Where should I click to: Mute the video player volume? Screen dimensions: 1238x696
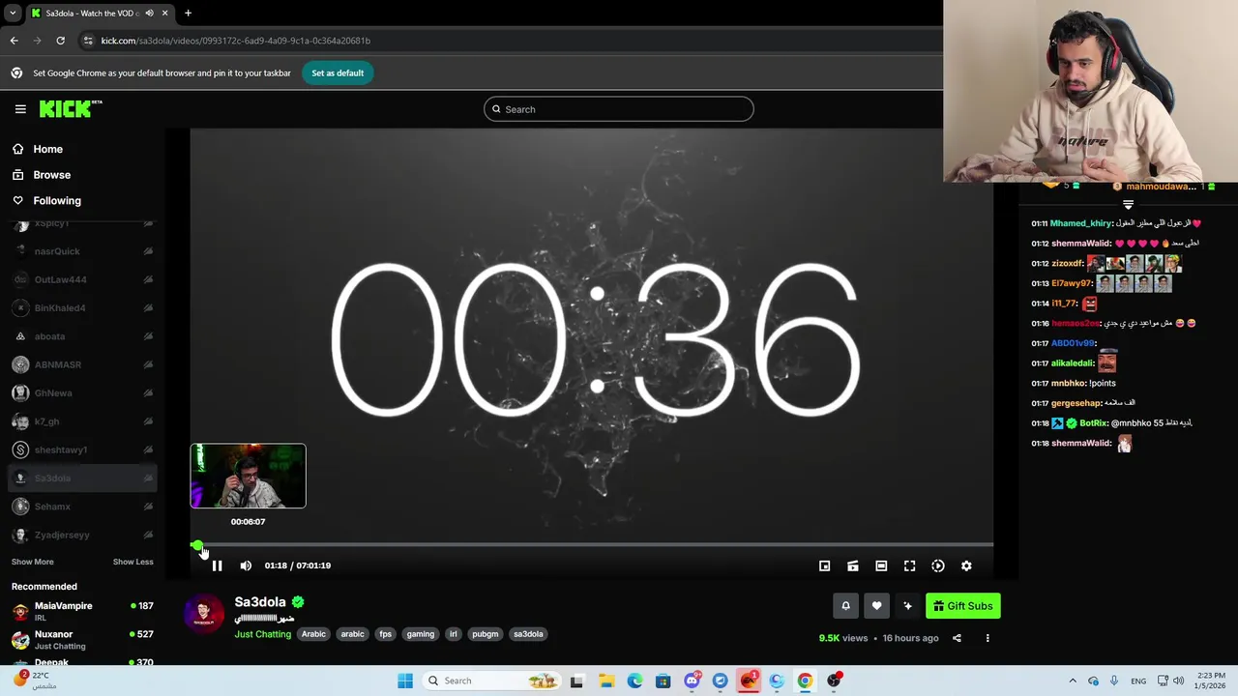[x=246, y=565]
